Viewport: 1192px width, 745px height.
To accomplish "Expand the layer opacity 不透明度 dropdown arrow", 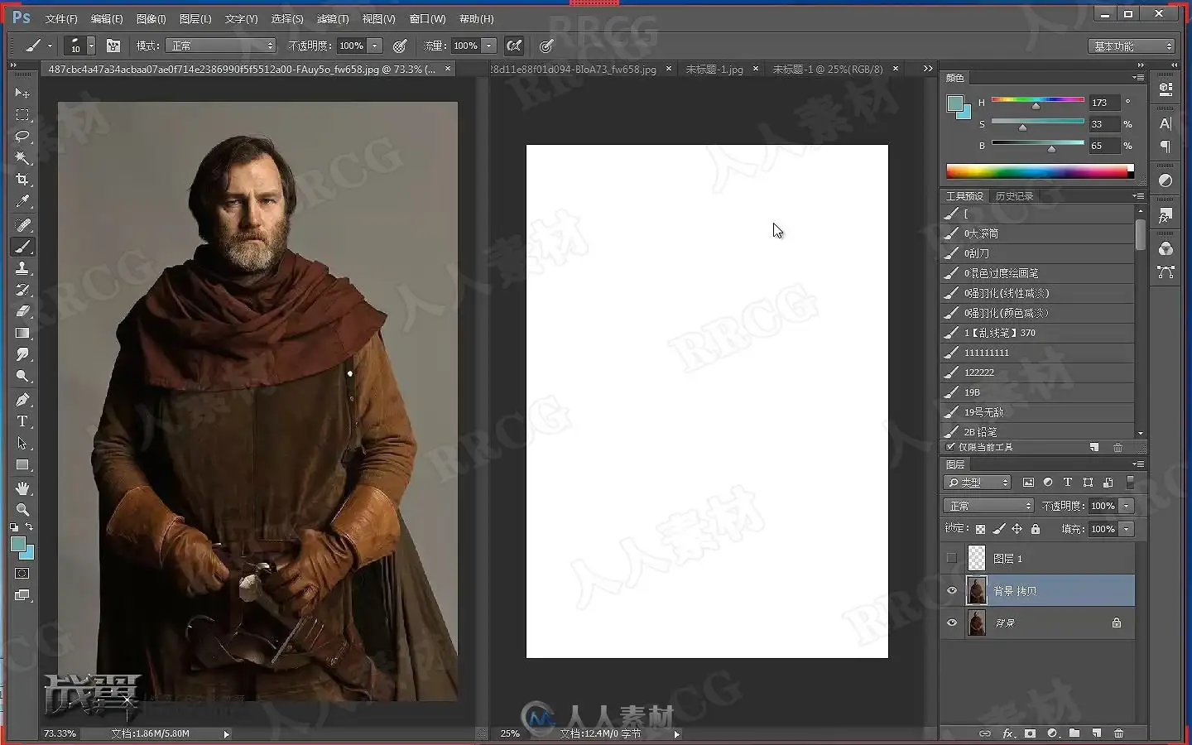I will click(x=1127, y=506).
